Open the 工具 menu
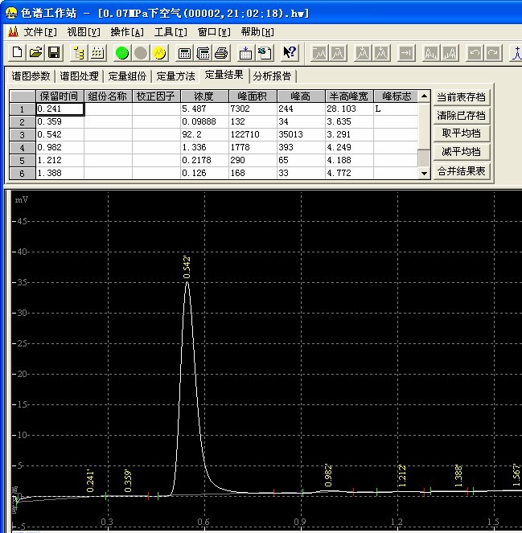The height and width of the screenshot is (533, 522). [170, 32]
